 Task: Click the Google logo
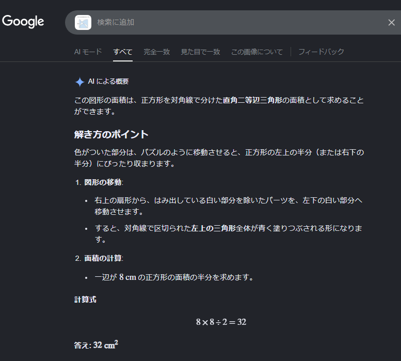(x=23, y=22)
